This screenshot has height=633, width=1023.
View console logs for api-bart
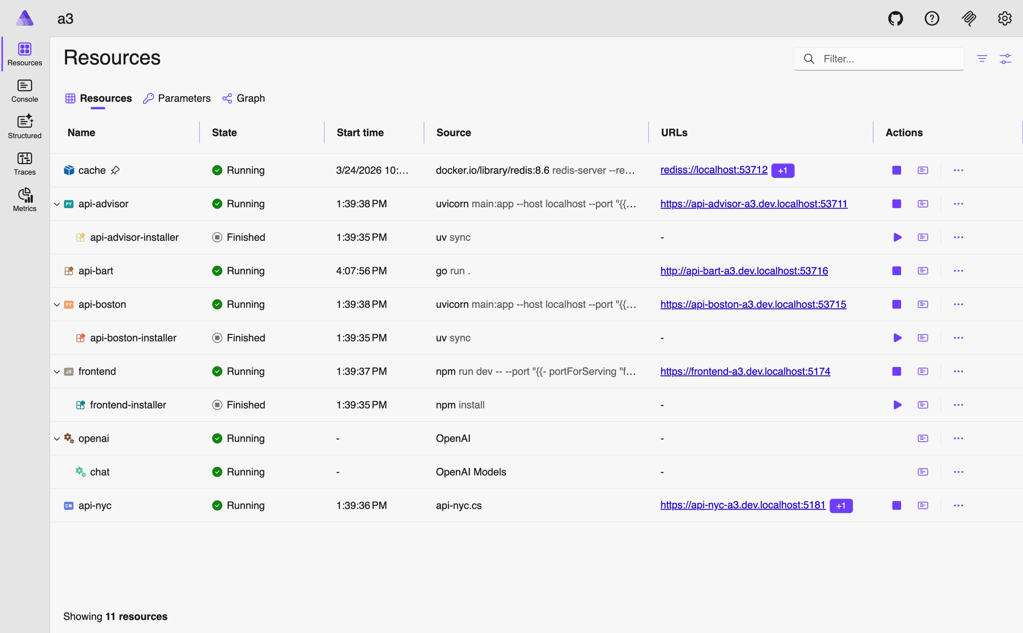click(x=923, y=270)
